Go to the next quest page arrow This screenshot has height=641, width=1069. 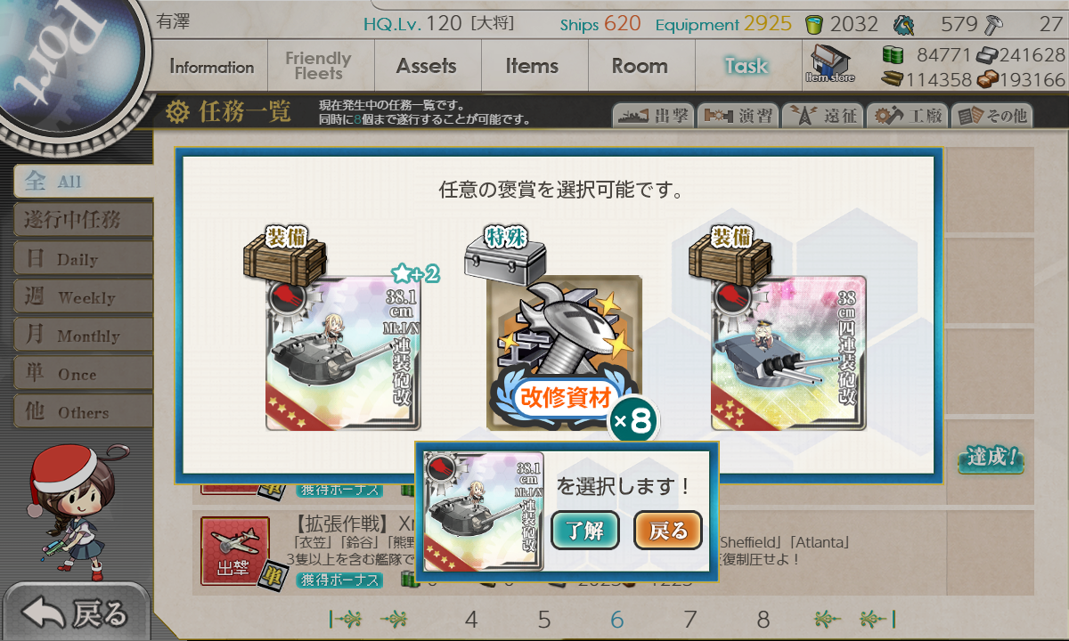(828, 620)
